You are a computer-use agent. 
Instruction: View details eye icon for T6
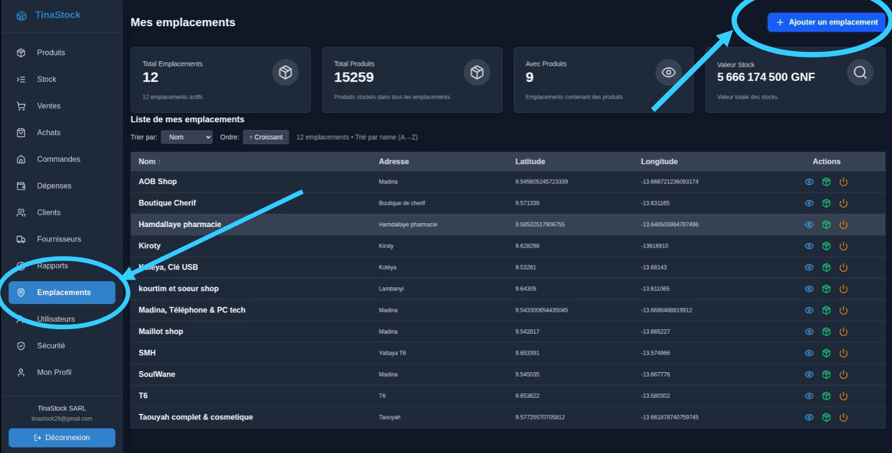click(x=809, y=396)
